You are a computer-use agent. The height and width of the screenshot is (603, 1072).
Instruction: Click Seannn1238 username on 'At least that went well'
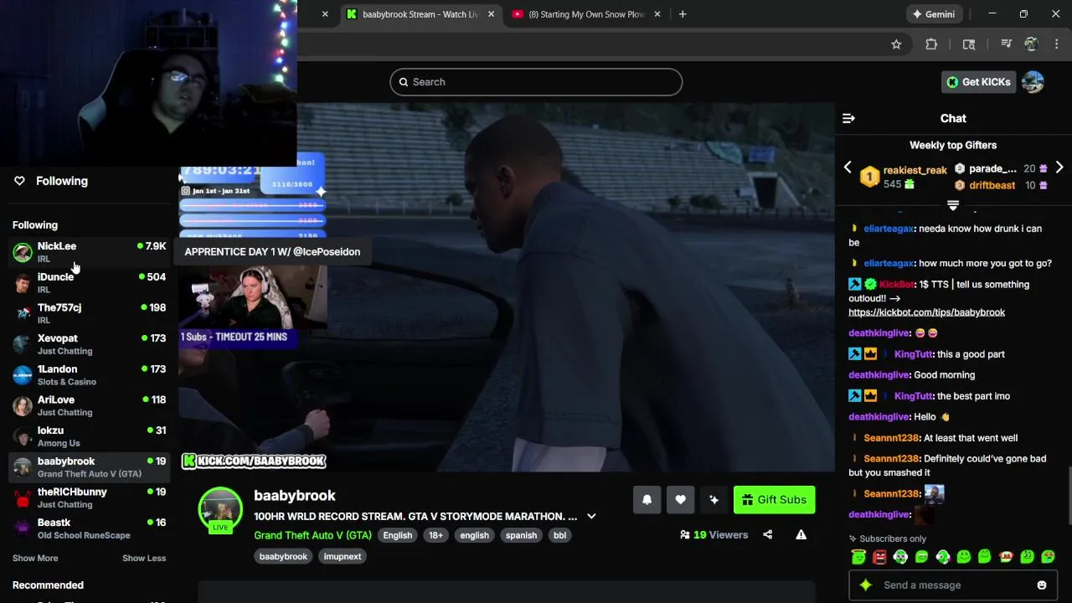click(x=891, y=438)
